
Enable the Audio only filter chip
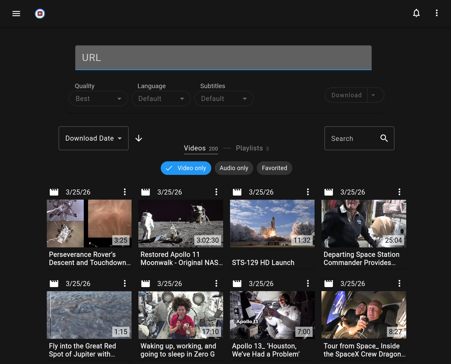pyautogui.click(x=234, y=168)
